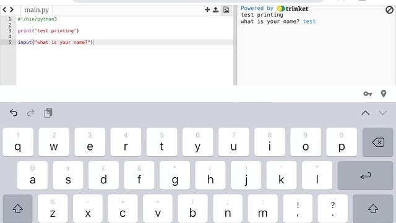Tap the question mark and period key
The image size is (396, 223).
tap(333, 209)
